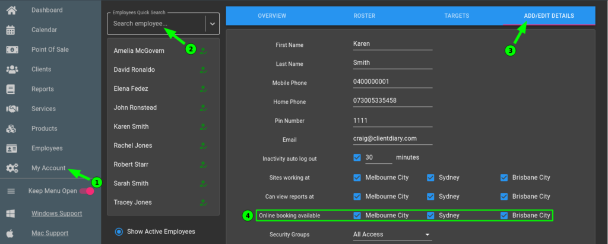Open the Windows Support link
The width and height of the screenshot is (608, 244).
coord(56,213)
